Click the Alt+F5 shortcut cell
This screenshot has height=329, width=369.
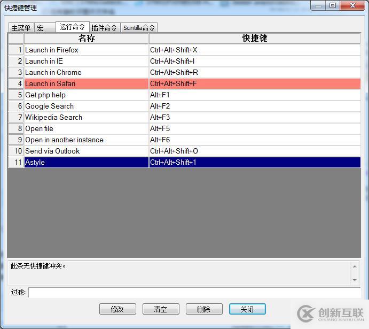[x=255, y=129]
